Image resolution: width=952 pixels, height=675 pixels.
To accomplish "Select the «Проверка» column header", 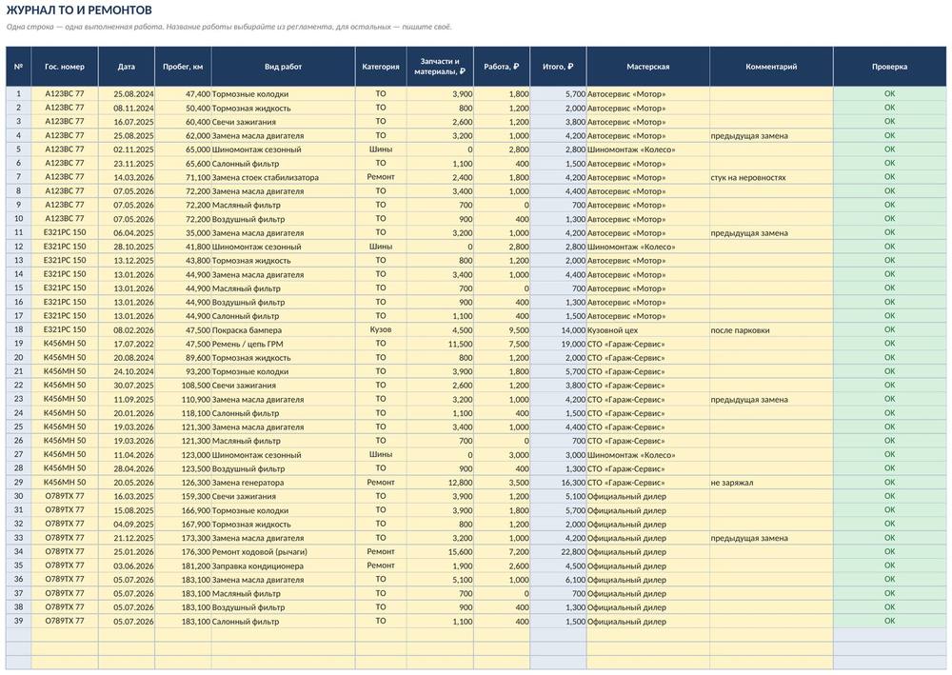I will tap(889, 67).
